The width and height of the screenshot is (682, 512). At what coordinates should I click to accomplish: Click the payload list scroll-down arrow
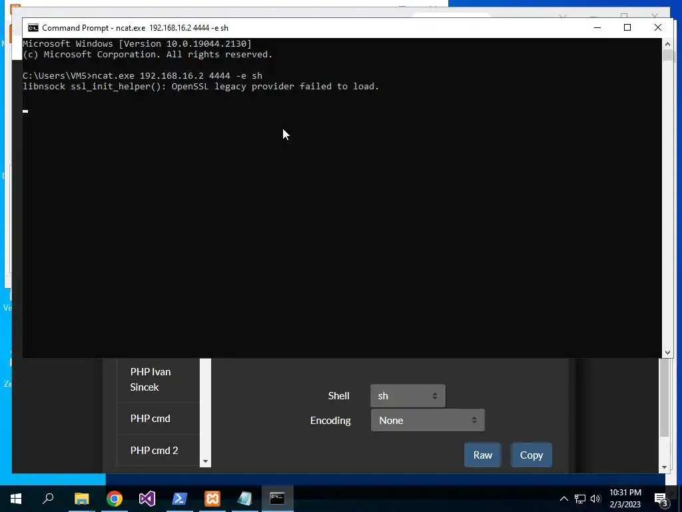point(205,461)
